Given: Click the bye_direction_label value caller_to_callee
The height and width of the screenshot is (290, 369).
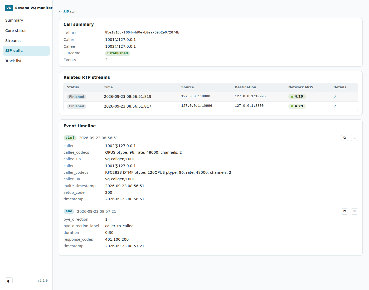Looking at the screenshot, I should (x=119, y=226).
